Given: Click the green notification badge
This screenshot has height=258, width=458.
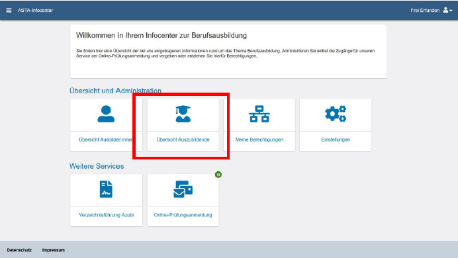Looking at the screenshot, I should coord(218,175).
